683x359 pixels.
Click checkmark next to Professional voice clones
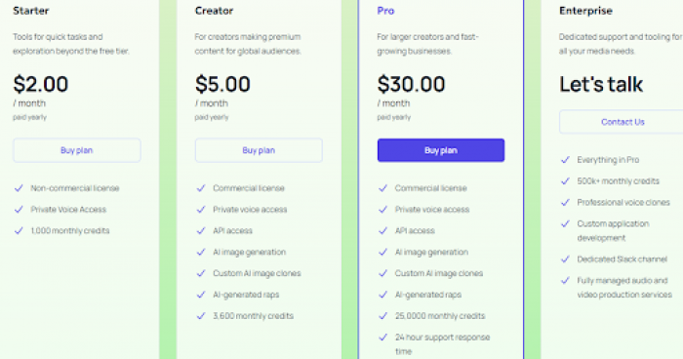[565, 203]
